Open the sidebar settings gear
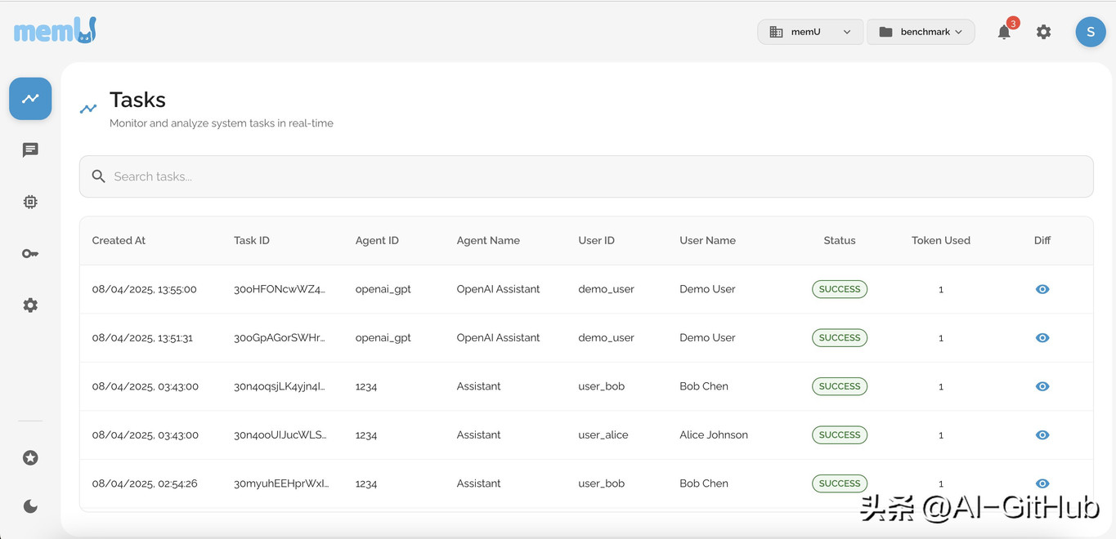Screen dimensions: 1116x539 [30, 305]
